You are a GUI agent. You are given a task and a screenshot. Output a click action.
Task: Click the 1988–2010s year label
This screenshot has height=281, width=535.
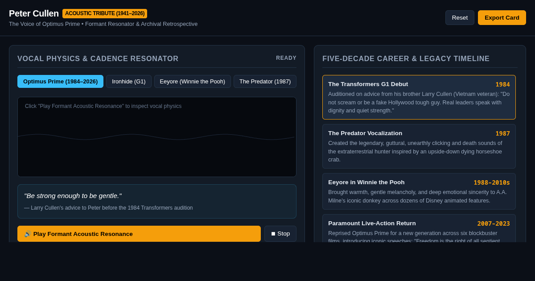pos(492,182)
